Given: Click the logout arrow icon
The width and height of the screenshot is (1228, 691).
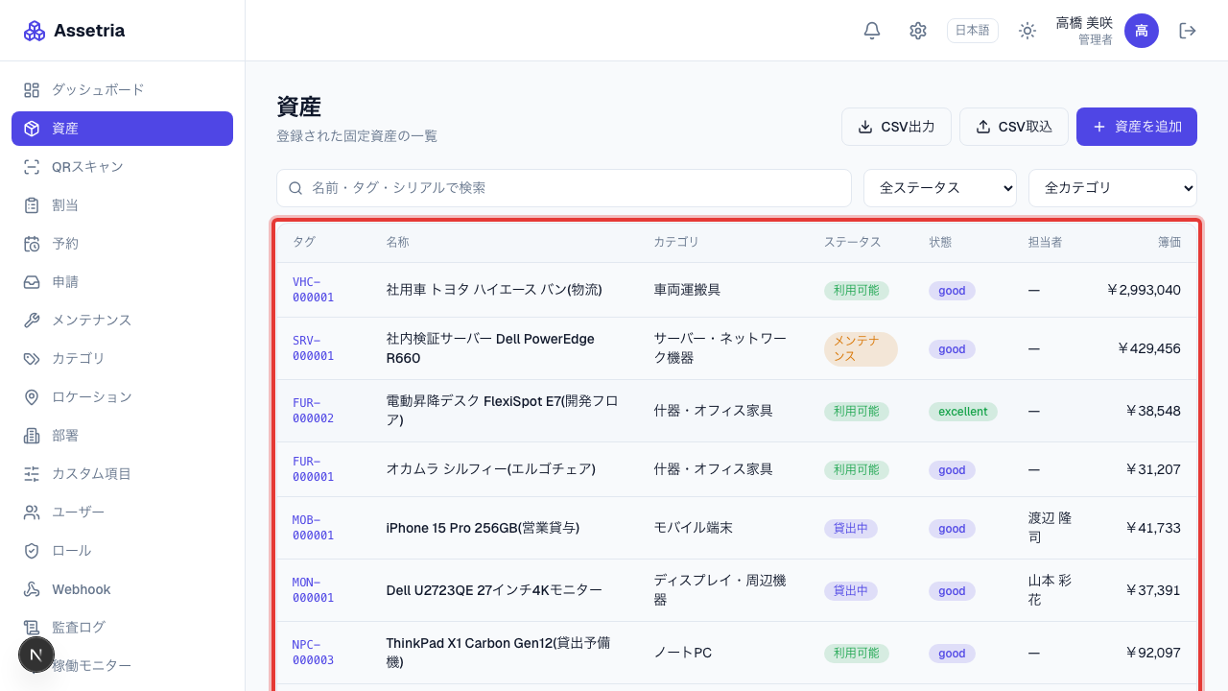Looking at the screenshot, I should (1188, 31).
